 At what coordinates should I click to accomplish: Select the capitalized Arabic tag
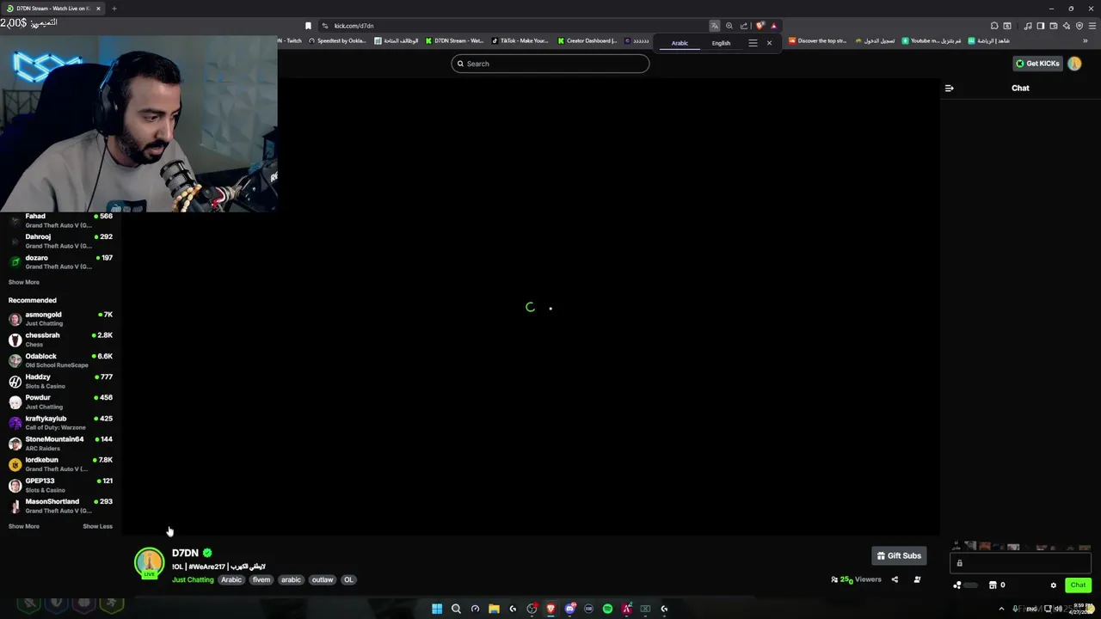[231, 579]
